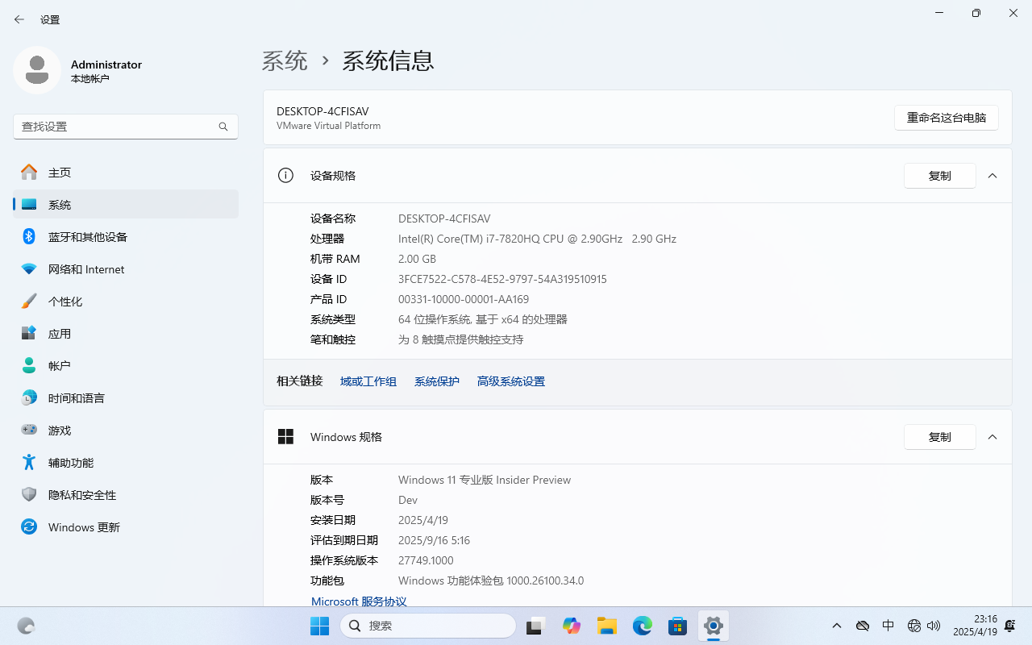Open 域或工作组 link

[x=368, y=381]
